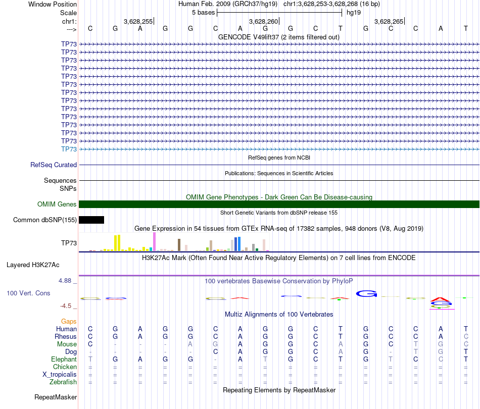
Task: Click the Multiz Alignments of 100 Vertebrates title
Action: pos(279,314)
